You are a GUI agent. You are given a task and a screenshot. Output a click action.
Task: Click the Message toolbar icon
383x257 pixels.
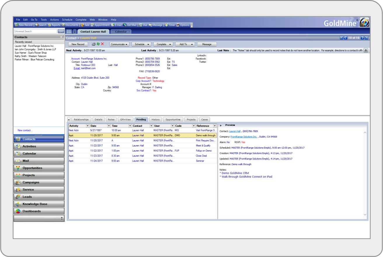tap(156, 25)
